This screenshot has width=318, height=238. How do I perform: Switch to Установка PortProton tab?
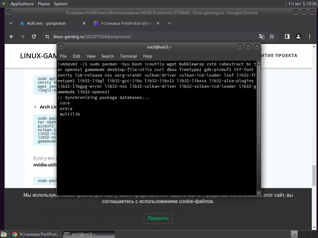point(126,23)
